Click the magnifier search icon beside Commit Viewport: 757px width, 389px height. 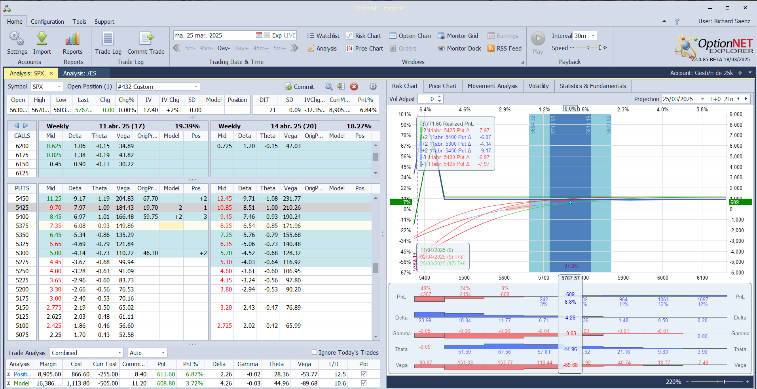click(x=328, y=86)
